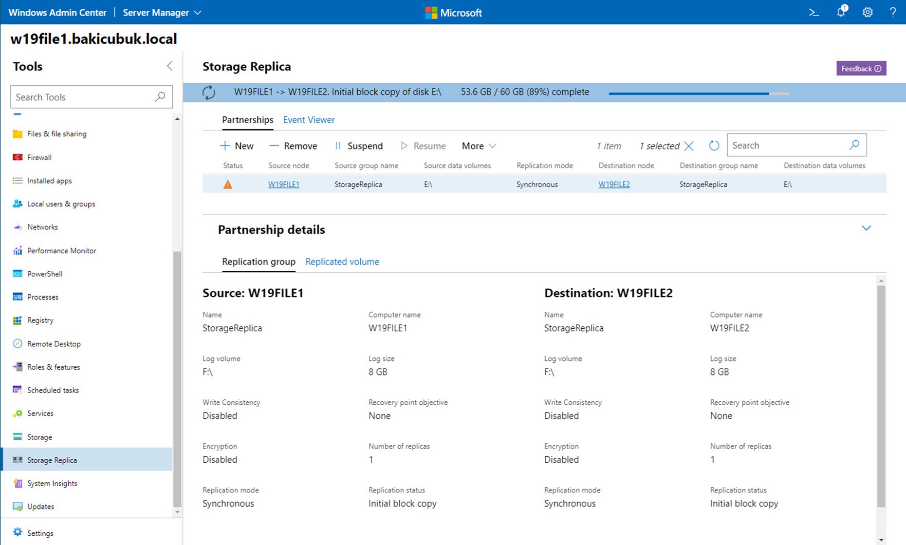
Task: Open the System Insights icon
Action: click(x=18, y=483)
